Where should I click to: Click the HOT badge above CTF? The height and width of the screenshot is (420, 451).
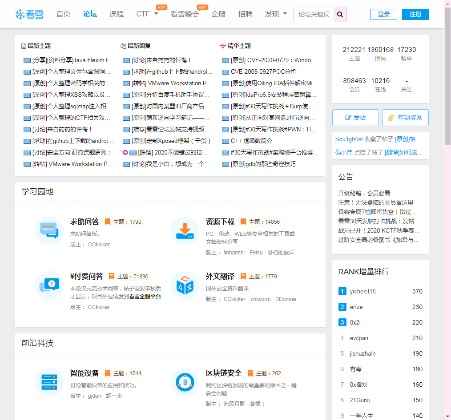pyautogui.click(x=161, y=7)
